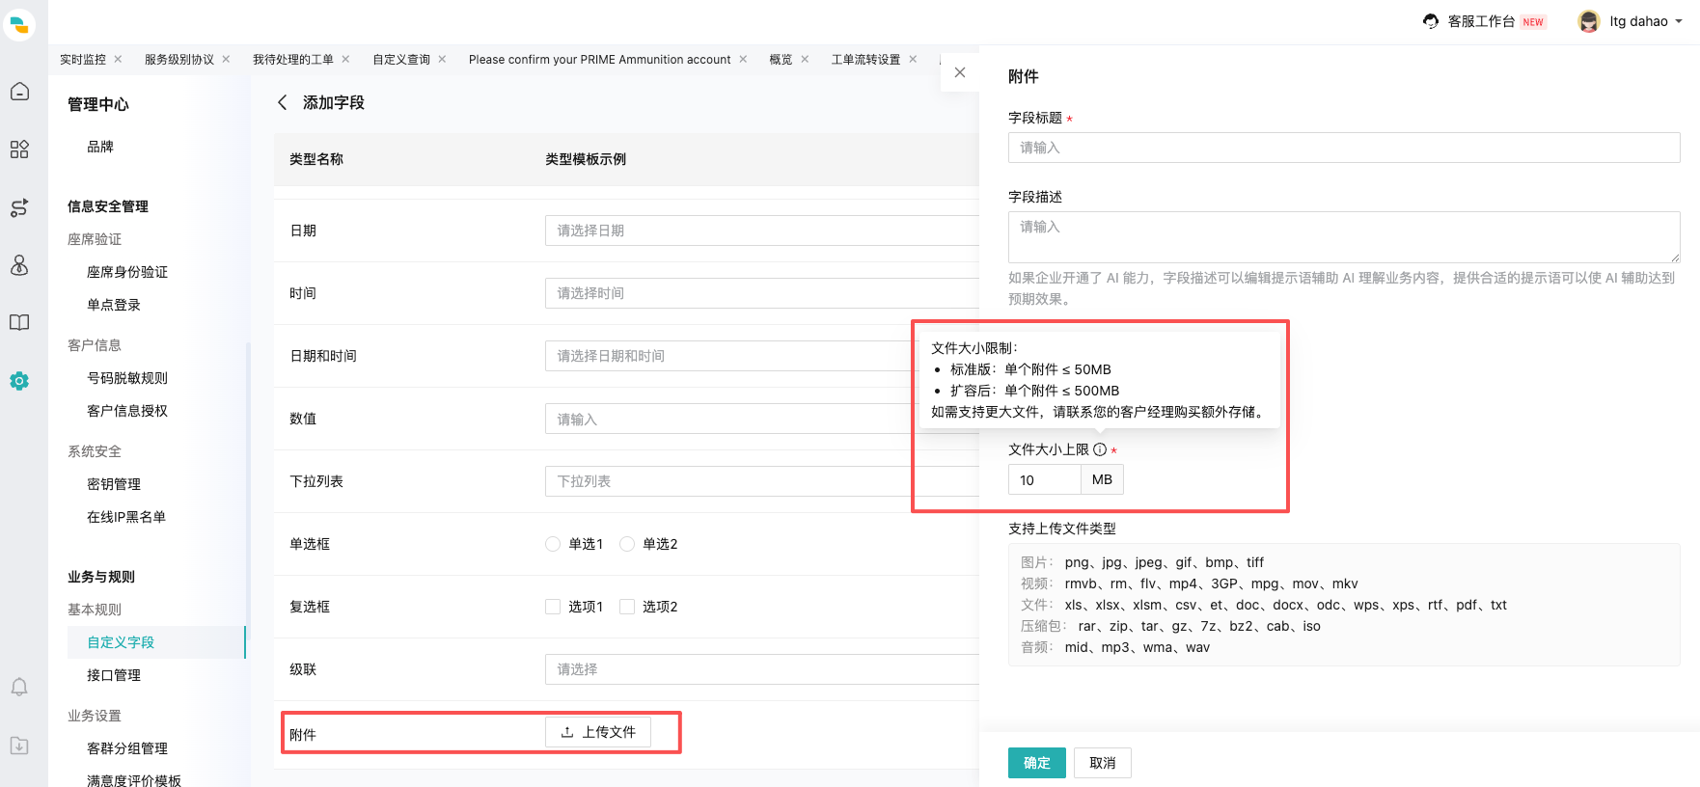The image size is (1700, 787).
Task: Click the home icon in left sidebar
Action: pyautogui.click(x=19, y=92)
